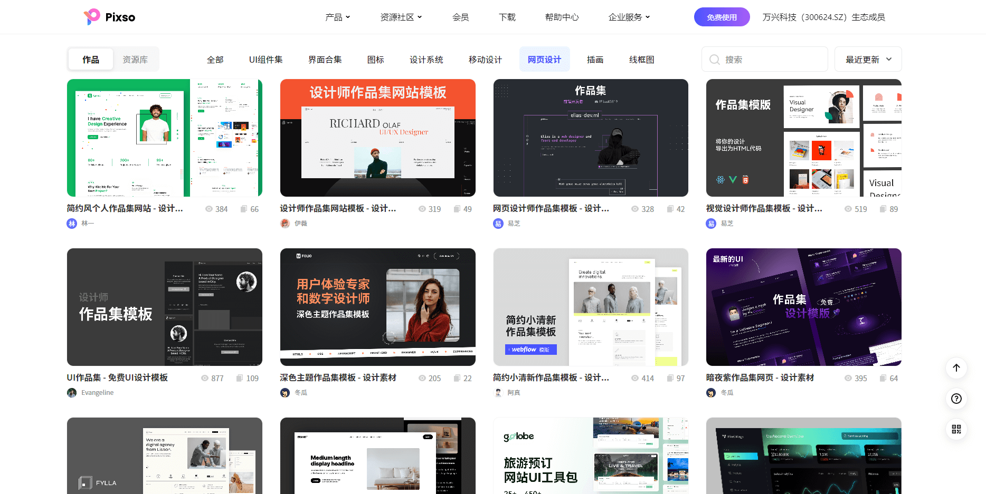Show the QR code icon
The width and height of the screenshot is (986, 494).
click(x=956, y=429)
